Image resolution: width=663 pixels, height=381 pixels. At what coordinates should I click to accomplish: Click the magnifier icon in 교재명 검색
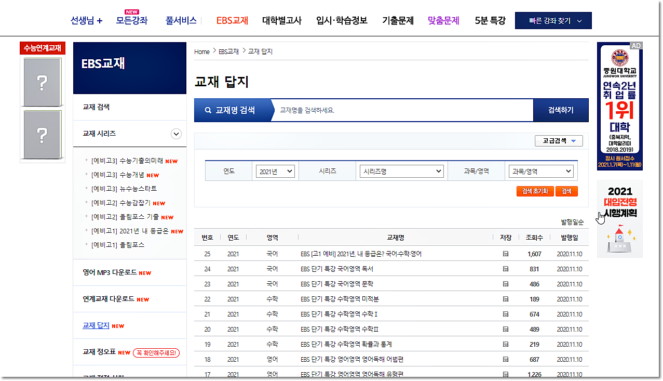pos(208,110)
